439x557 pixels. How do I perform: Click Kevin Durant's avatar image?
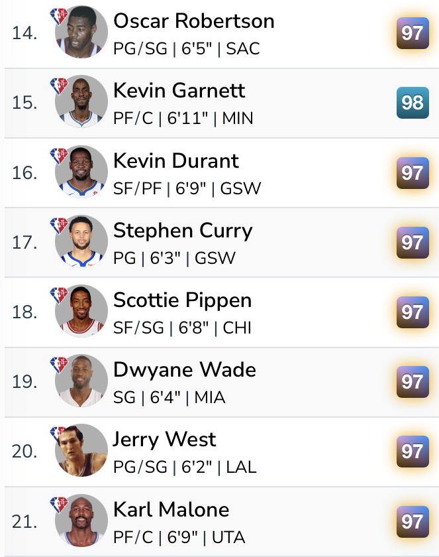pos(81,172)
